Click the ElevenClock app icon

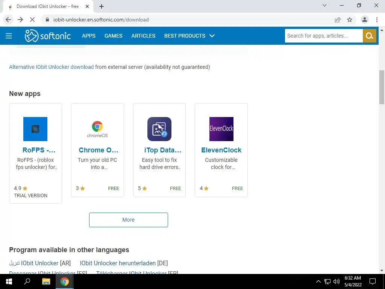(221, 129)
